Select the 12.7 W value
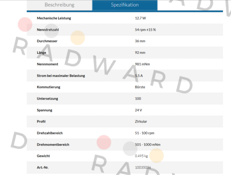Screen dimensions: 231x175 tap(140, 18)
